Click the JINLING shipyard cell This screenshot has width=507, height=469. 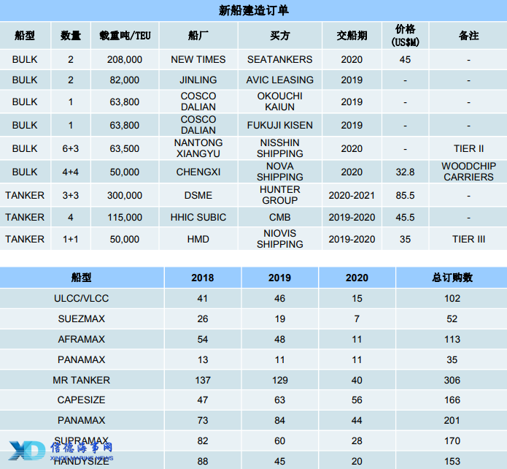pos(198,80)
